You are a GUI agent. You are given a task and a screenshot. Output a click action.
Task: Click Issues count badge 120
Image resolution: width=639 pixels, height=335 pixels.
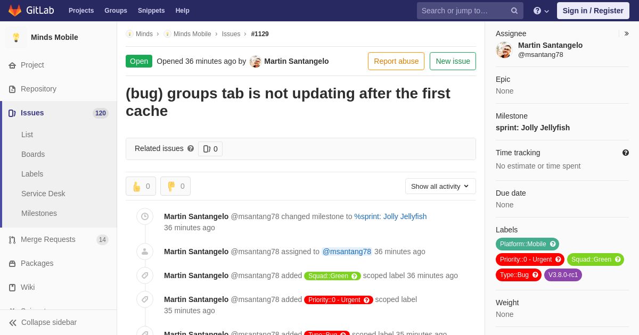click(x=101, y=113)
